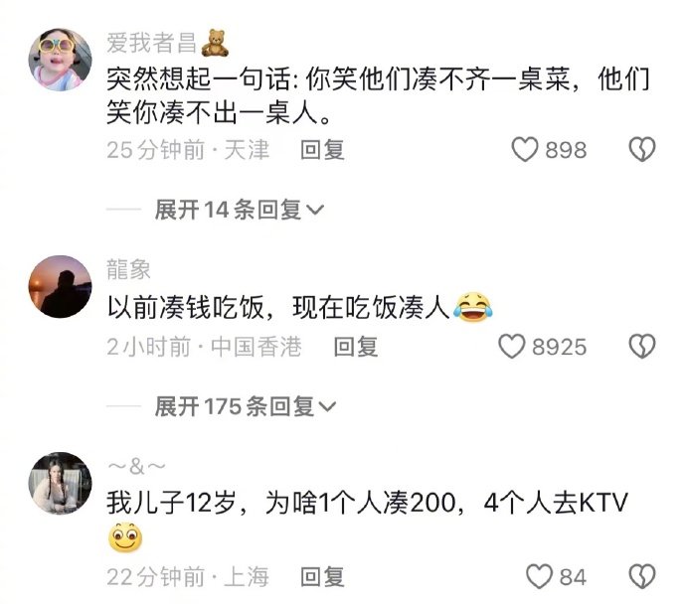
Task: Reply to the 上海 comment via 回复
Action: click(x=322, y=577)
